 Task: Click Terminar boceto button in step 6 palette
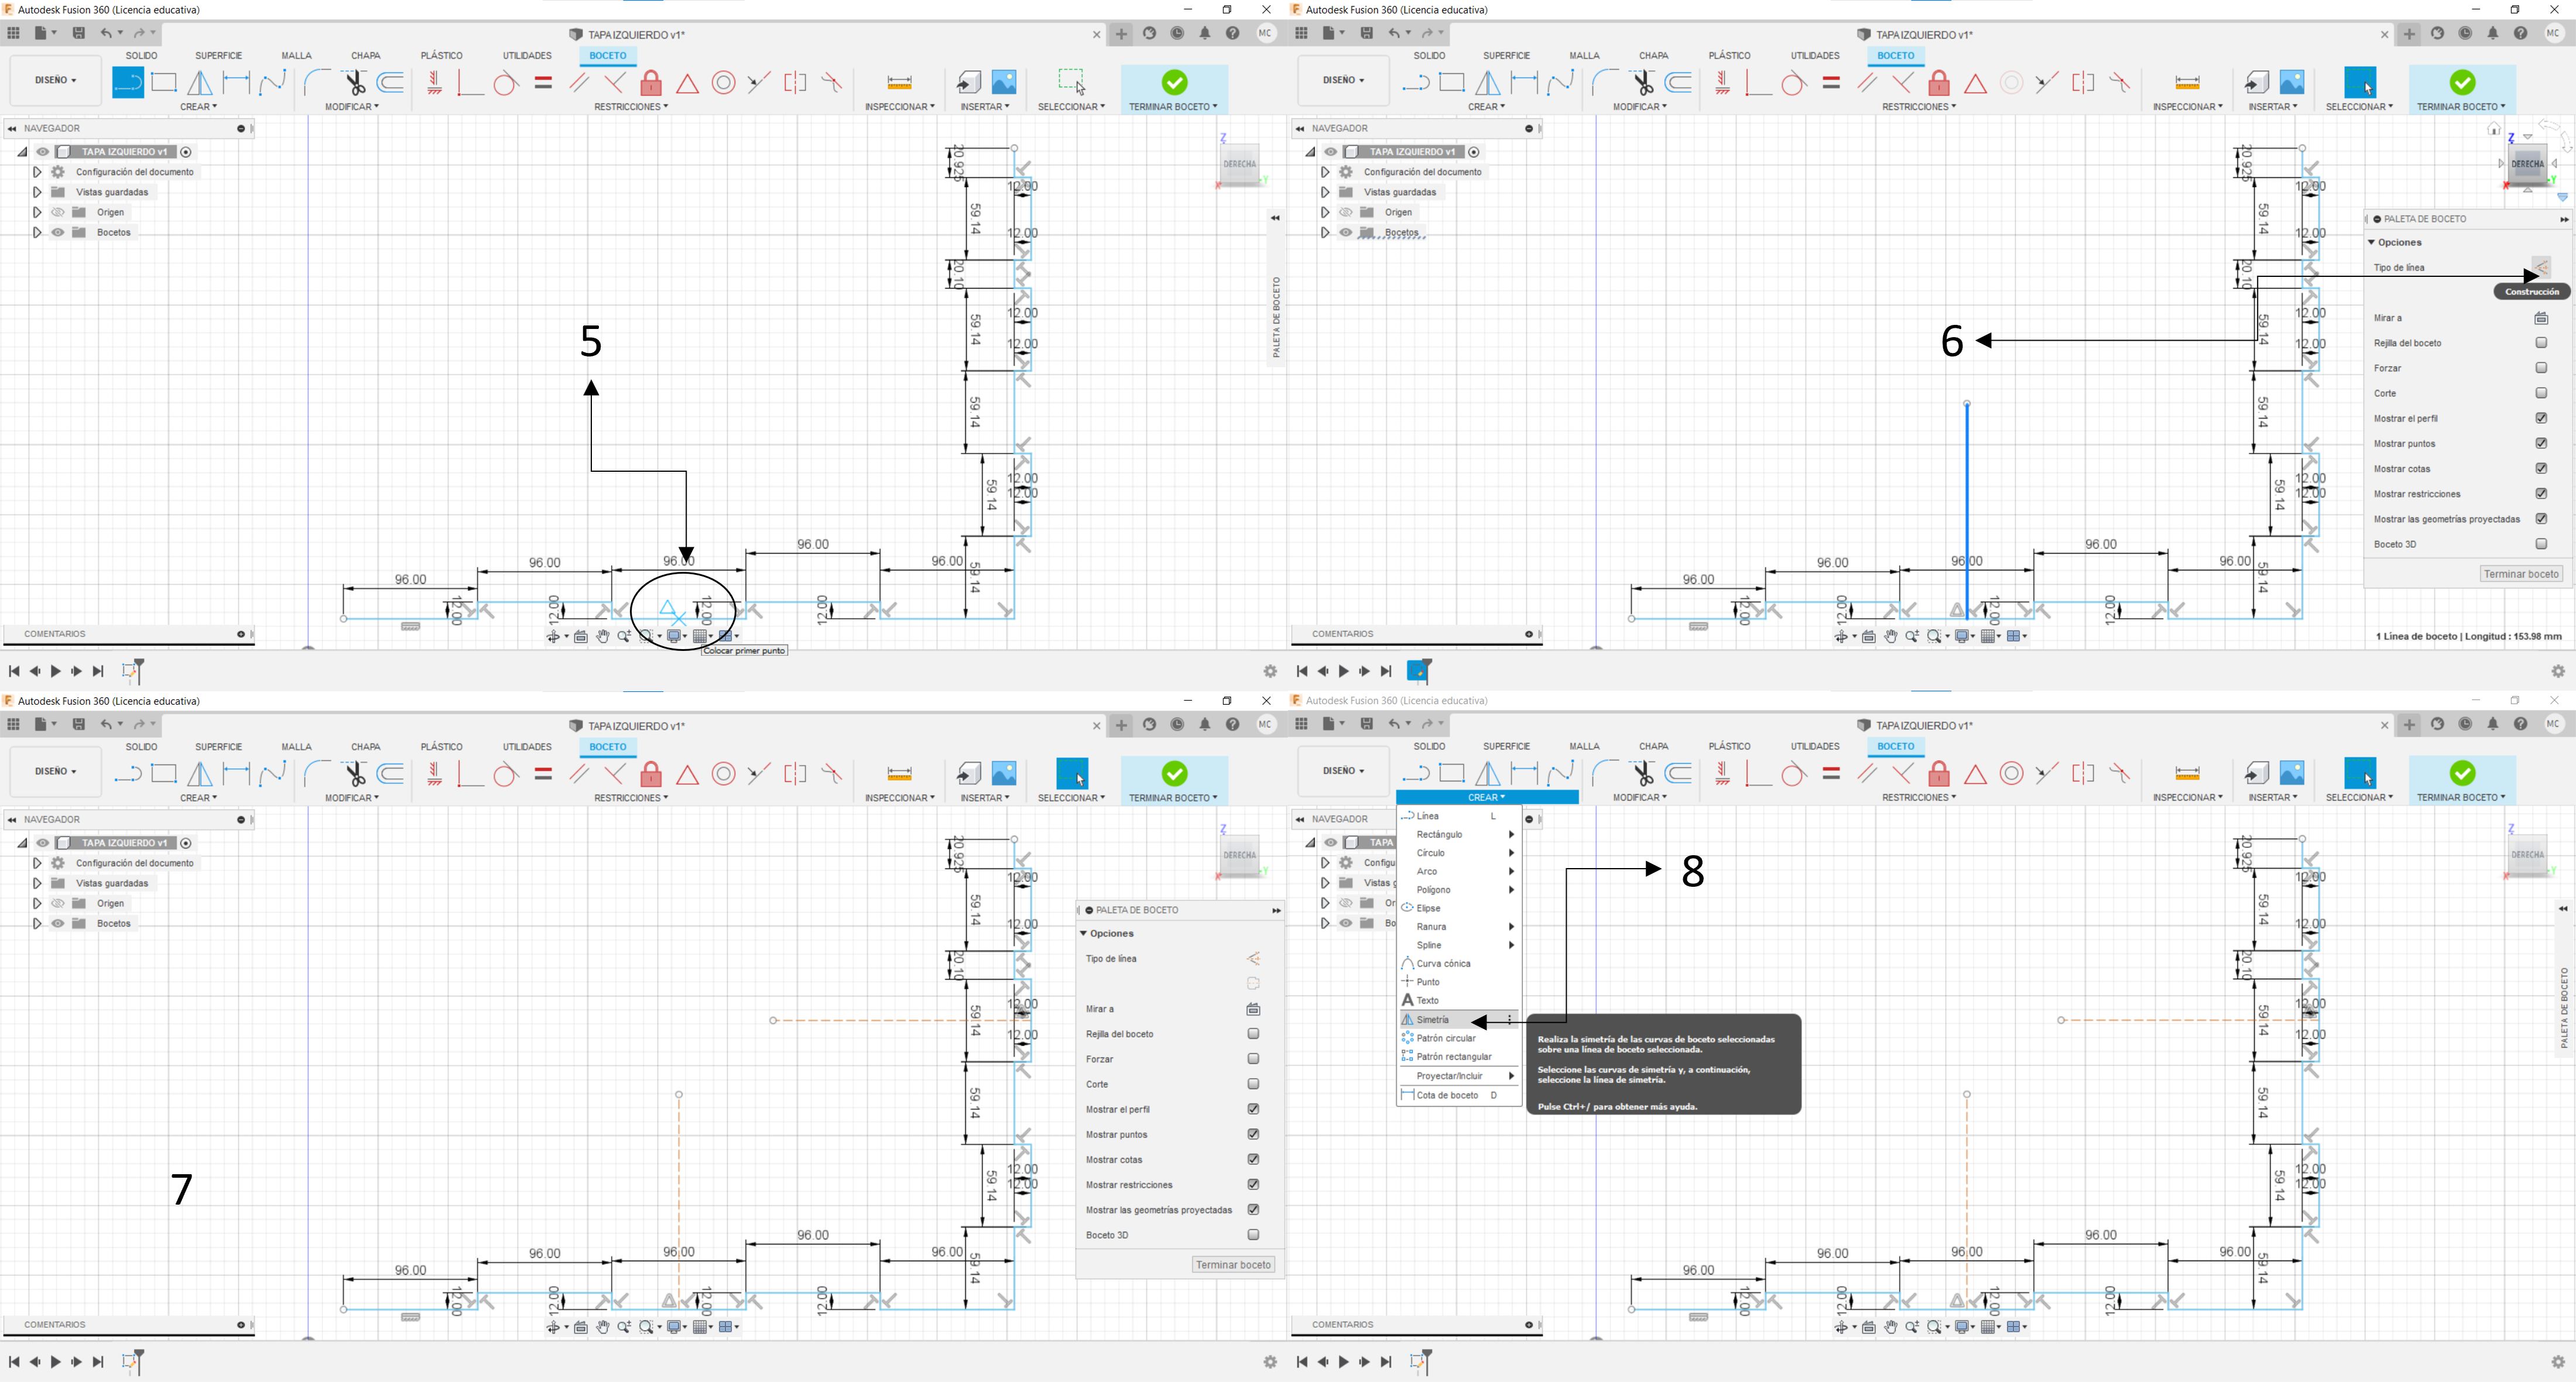pos(2521,574)
